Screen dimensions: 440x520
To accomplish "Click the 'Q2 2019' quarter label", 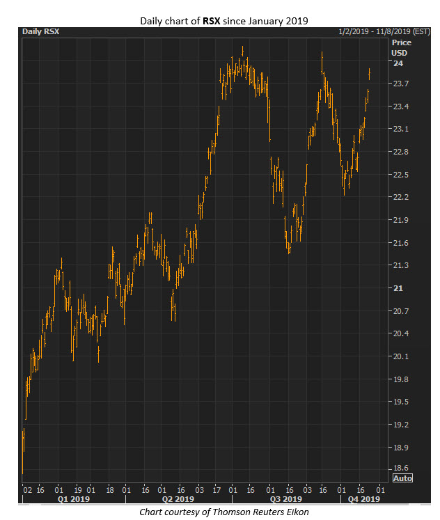I will pyautogui.click(x=178, y=499).
